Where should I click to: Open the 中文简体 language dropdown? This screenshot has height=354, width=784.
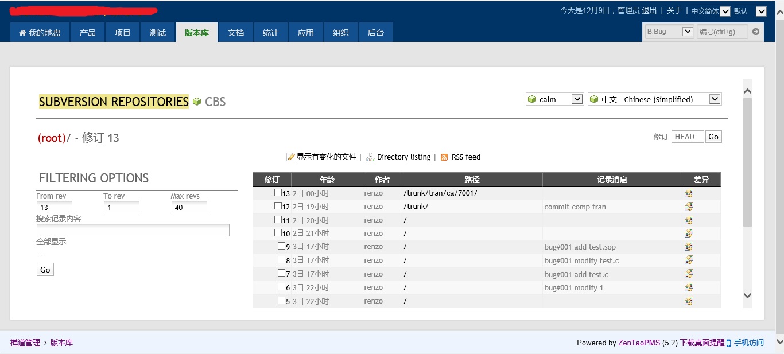point(710,11)
